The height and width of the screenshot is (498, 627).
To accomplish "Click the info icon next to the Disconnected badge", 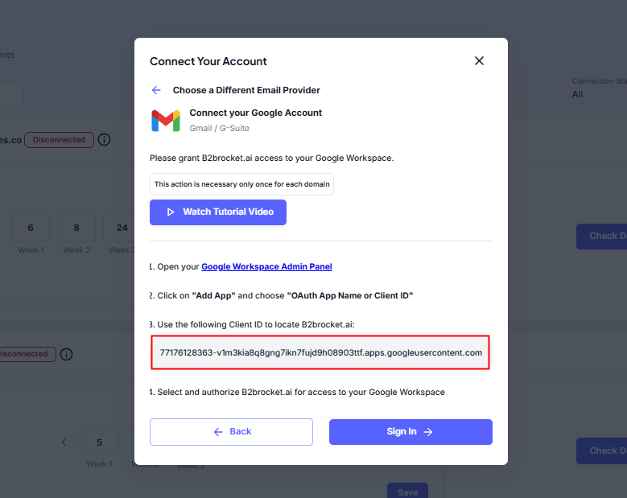I will (104, 140).
